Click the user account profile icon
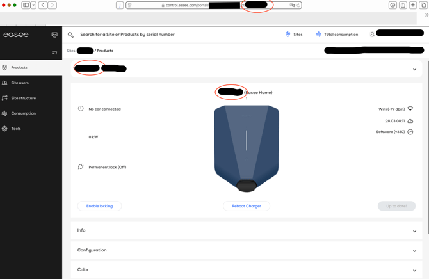Image resolution: width=429 pixels, height=279 pixels. click(372, 35)
